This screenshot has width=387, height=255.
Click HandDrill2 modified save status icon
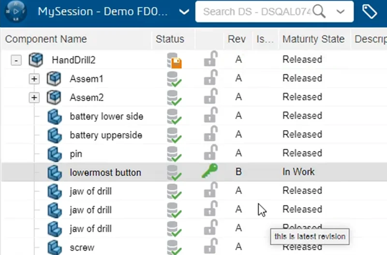174,60
